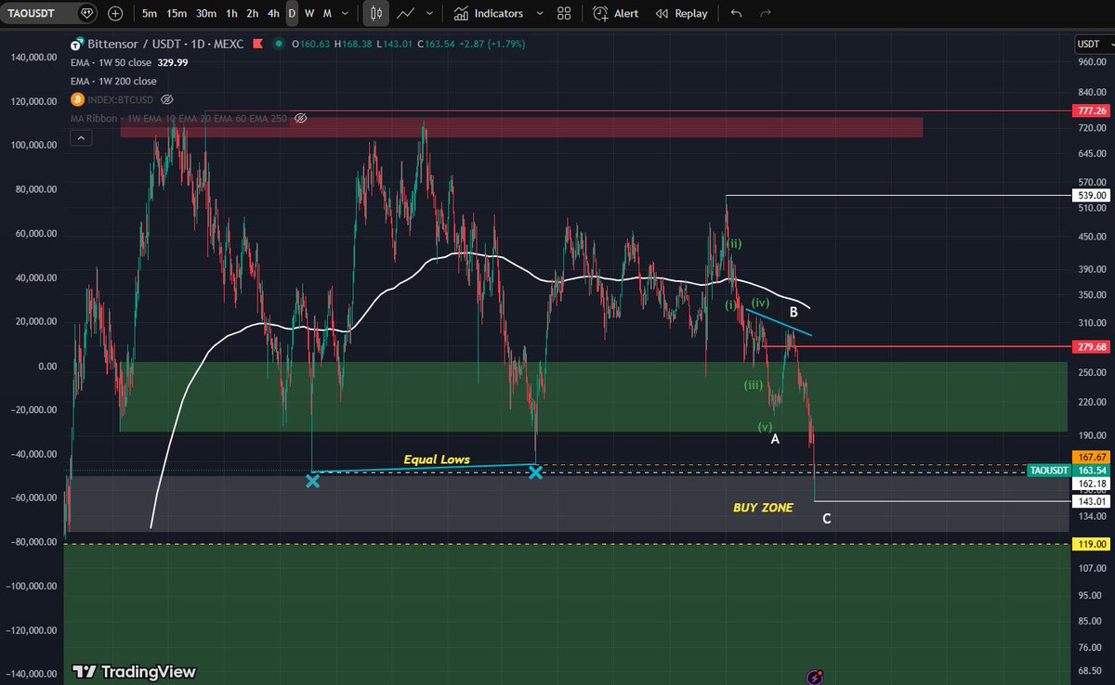The width and height of the screenshot is (1115, 685).
Task: Select the Equal Lows text annotation
Action: coord(436,459)
